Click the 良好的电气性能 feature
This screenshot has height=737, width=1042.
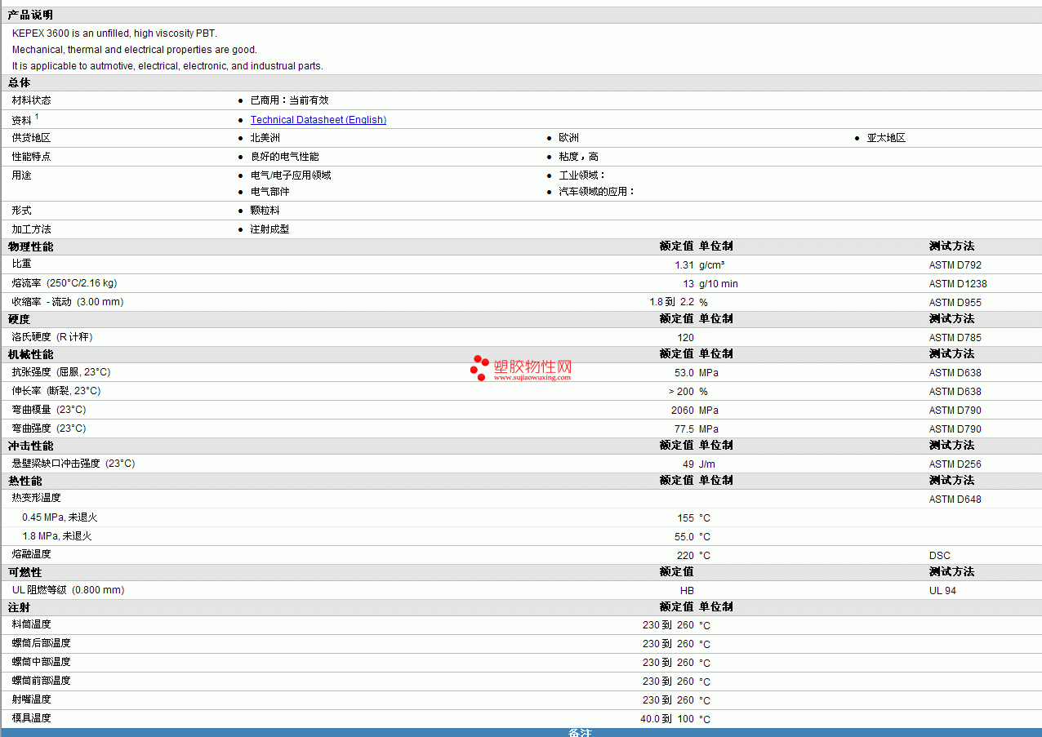pyautogui.click(x=284, y=157)
